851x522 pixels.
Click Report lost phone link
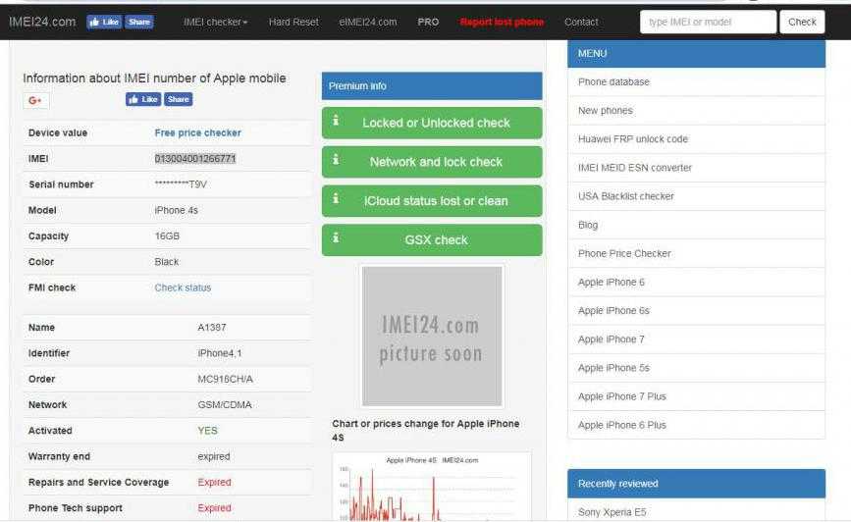tap(501, 22)
